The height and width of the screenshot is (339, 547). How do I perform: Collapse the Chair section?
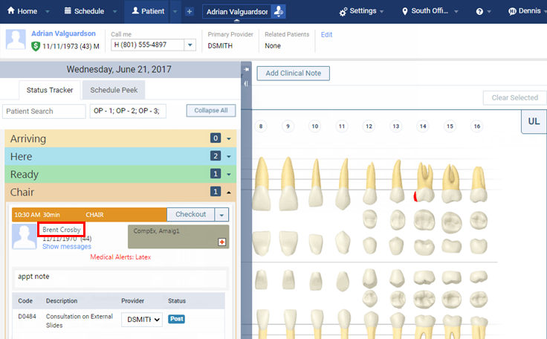coord(229,192)
